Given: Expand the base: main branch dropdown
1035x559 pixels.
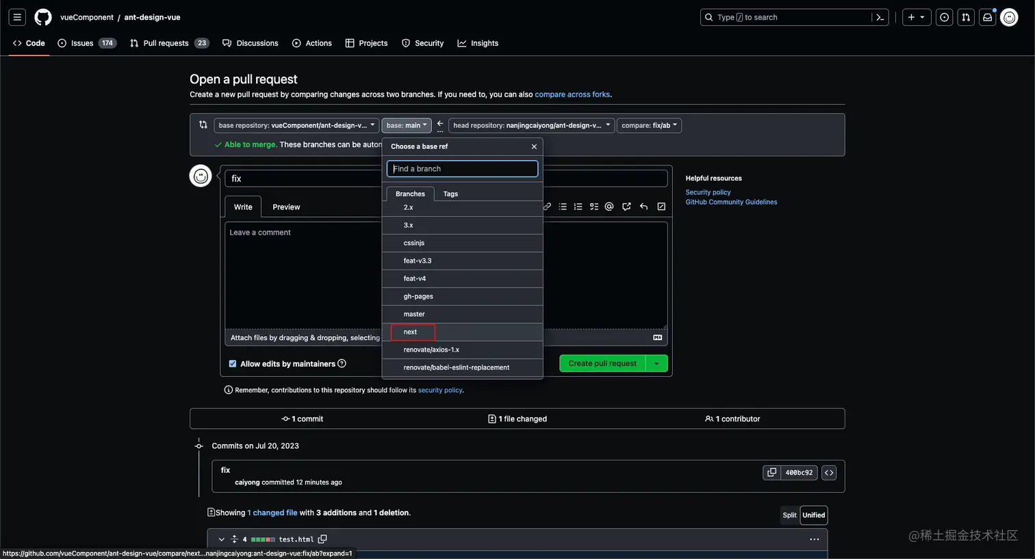Looking at the screenshot, I should point(407,125).
